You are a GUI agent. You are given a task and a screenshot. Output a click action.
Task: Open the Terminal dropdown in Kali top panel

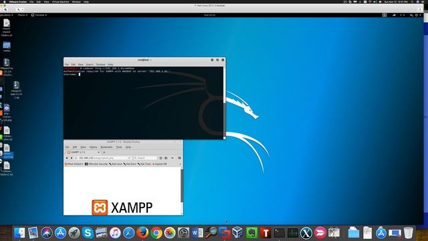click(x=39, y=15)
